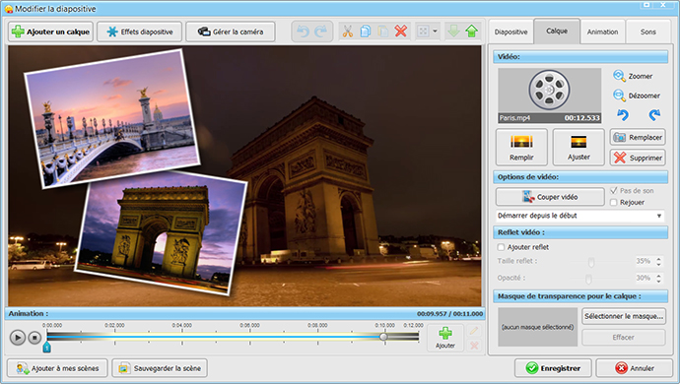
Task: Click the mask preview box
Action: tap(537, 327)
